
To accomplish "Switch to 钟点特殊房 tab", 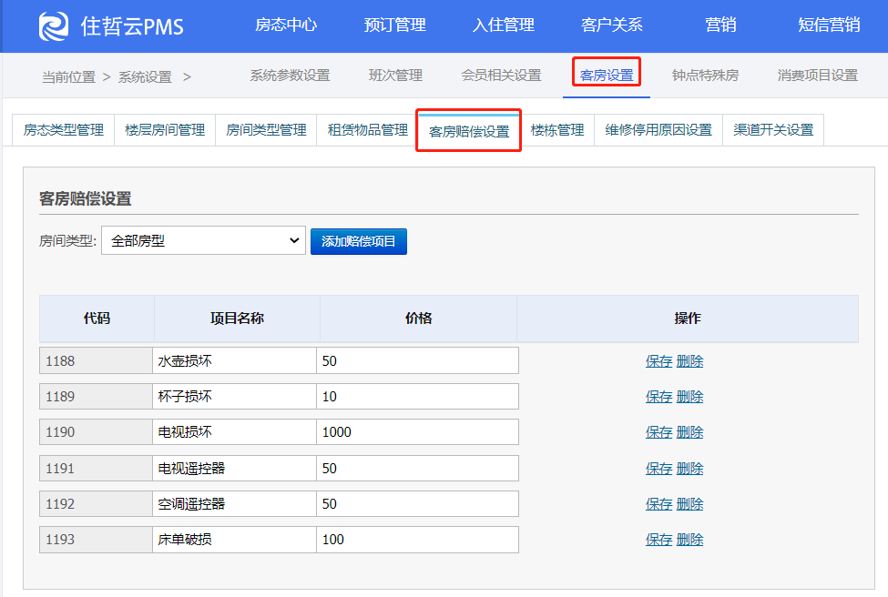I will [x=705, y=76].
